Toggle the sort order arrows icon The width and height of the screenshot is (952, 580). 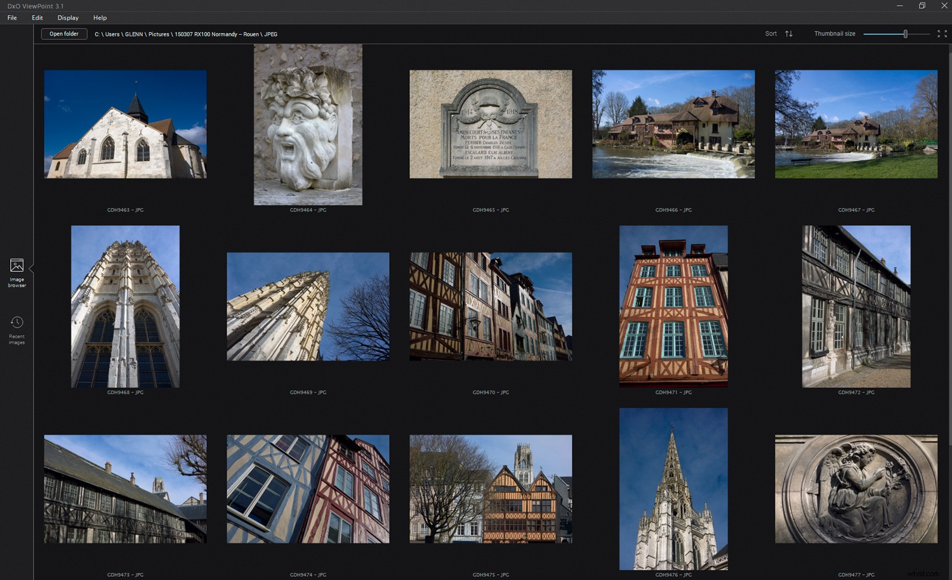789,33
